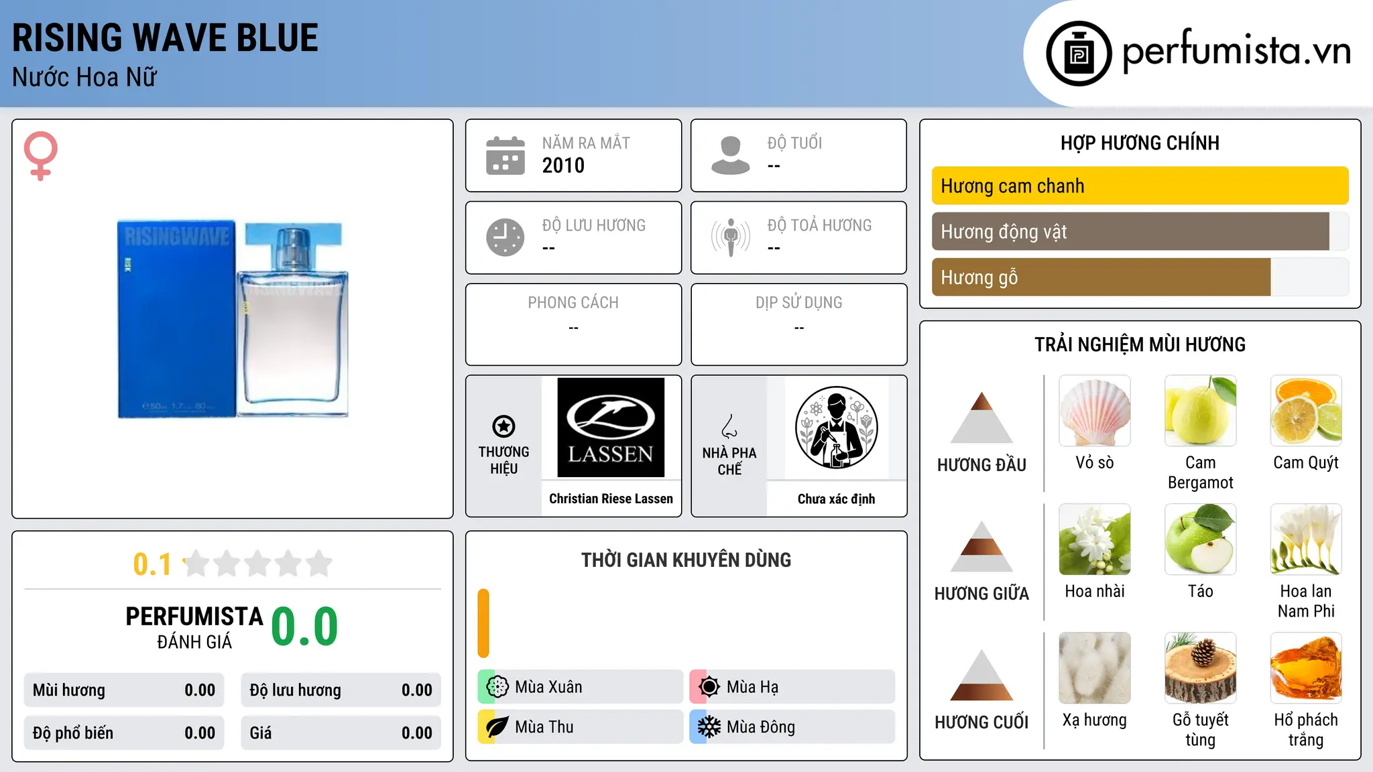Image resolution: width=1373 pixels, height=772 pixels.
Task: Click the Phong cách style card
Action: coord(573,324)
